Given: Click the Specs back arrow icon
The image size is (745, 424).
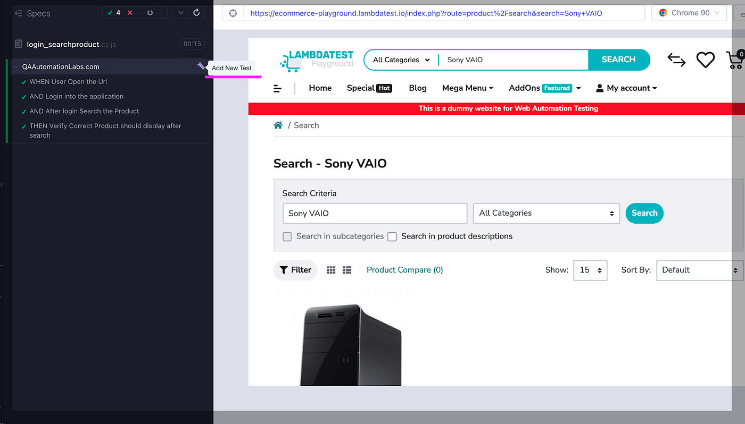Looking at the screenshot, I should tap(19, 13).
